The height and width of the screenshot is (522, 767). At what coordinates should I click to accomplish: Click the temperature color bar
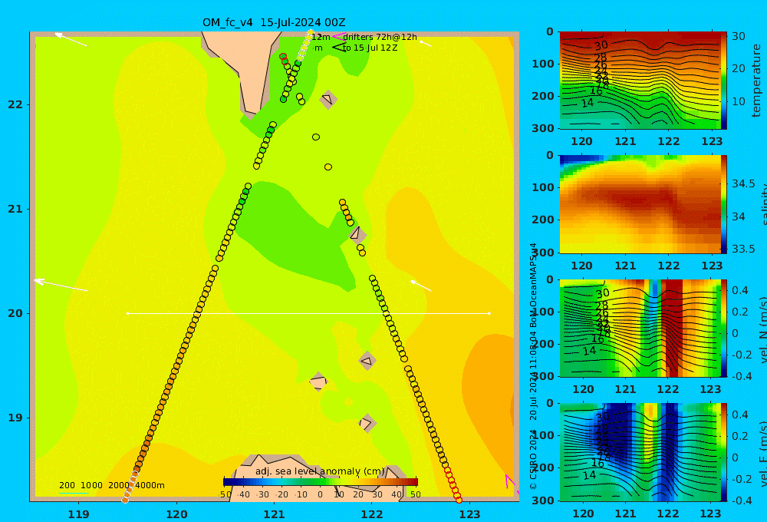coord(724,81)
